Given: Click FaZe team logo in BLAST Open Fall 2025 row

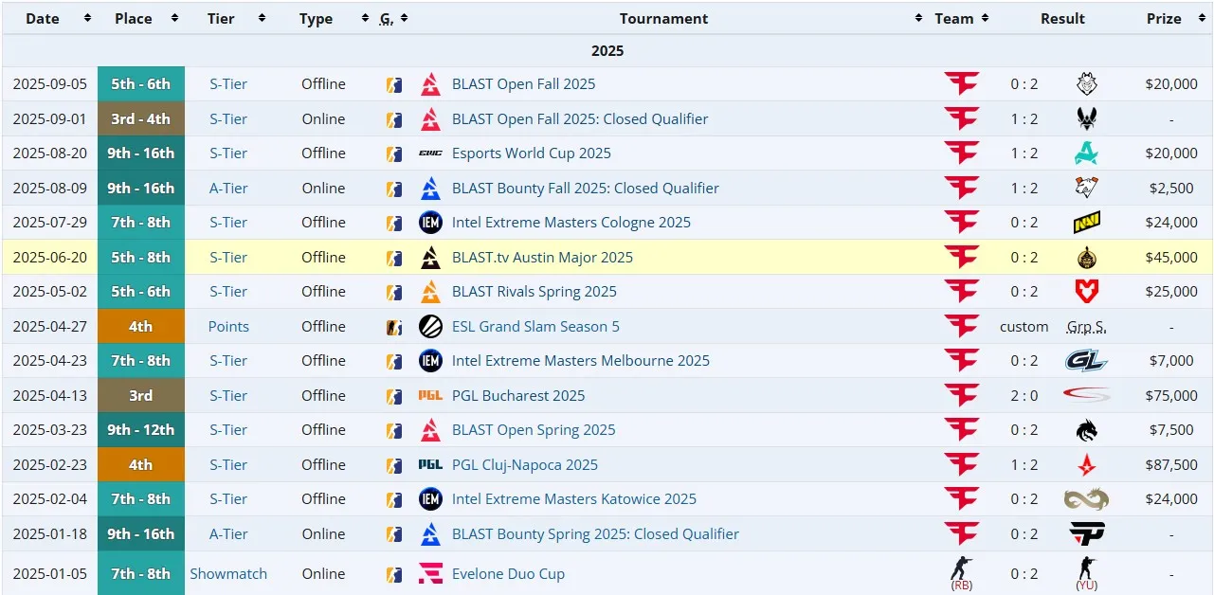Looking at the screenshot, I should 961,84.
